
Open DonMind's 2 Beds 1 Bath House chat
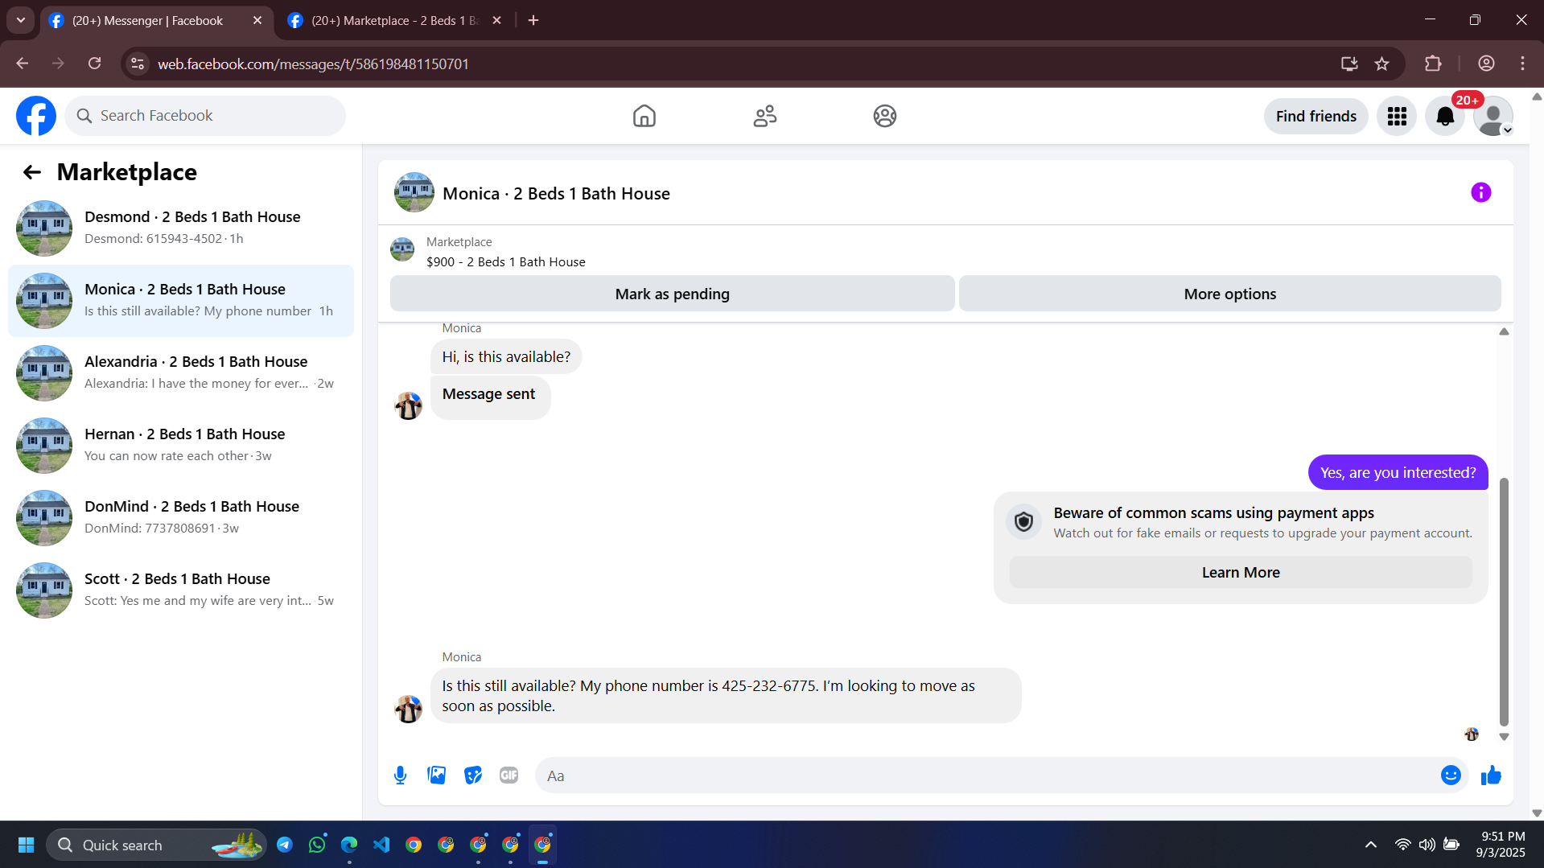[181, 518]
